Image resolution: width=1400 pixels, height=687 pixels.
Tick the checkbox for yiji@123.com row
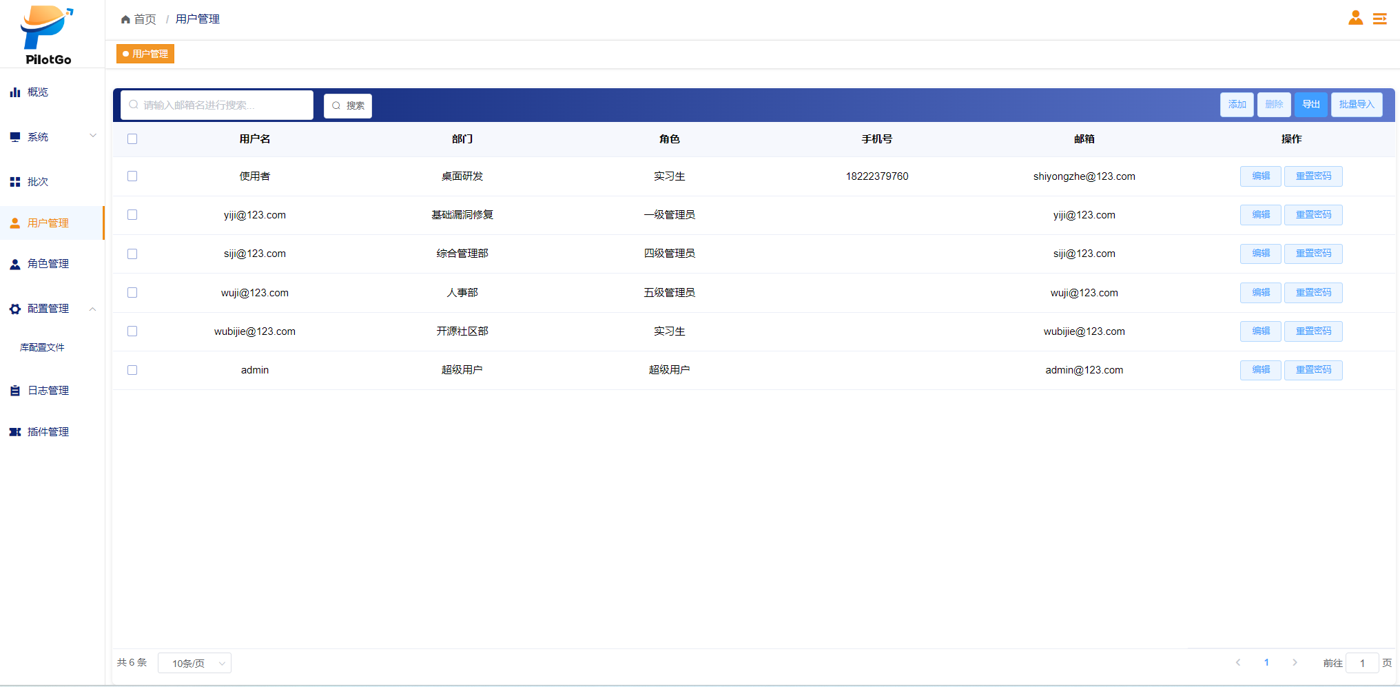132,215
